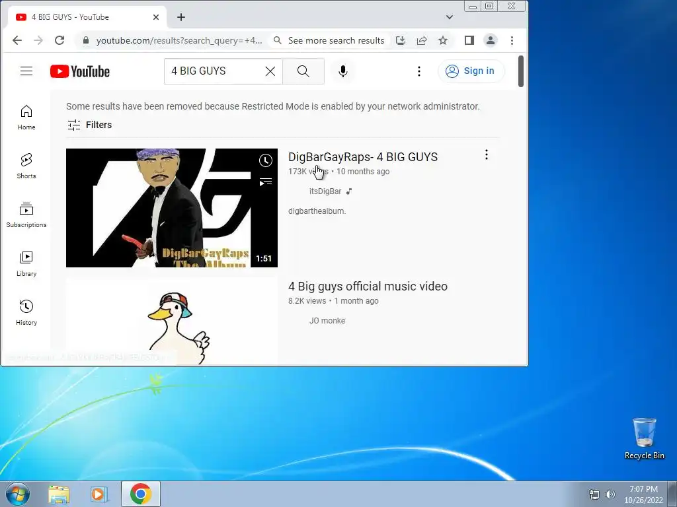Open the YouTube hamburger guide menu
Screen dimensions: 677x507
26,71
